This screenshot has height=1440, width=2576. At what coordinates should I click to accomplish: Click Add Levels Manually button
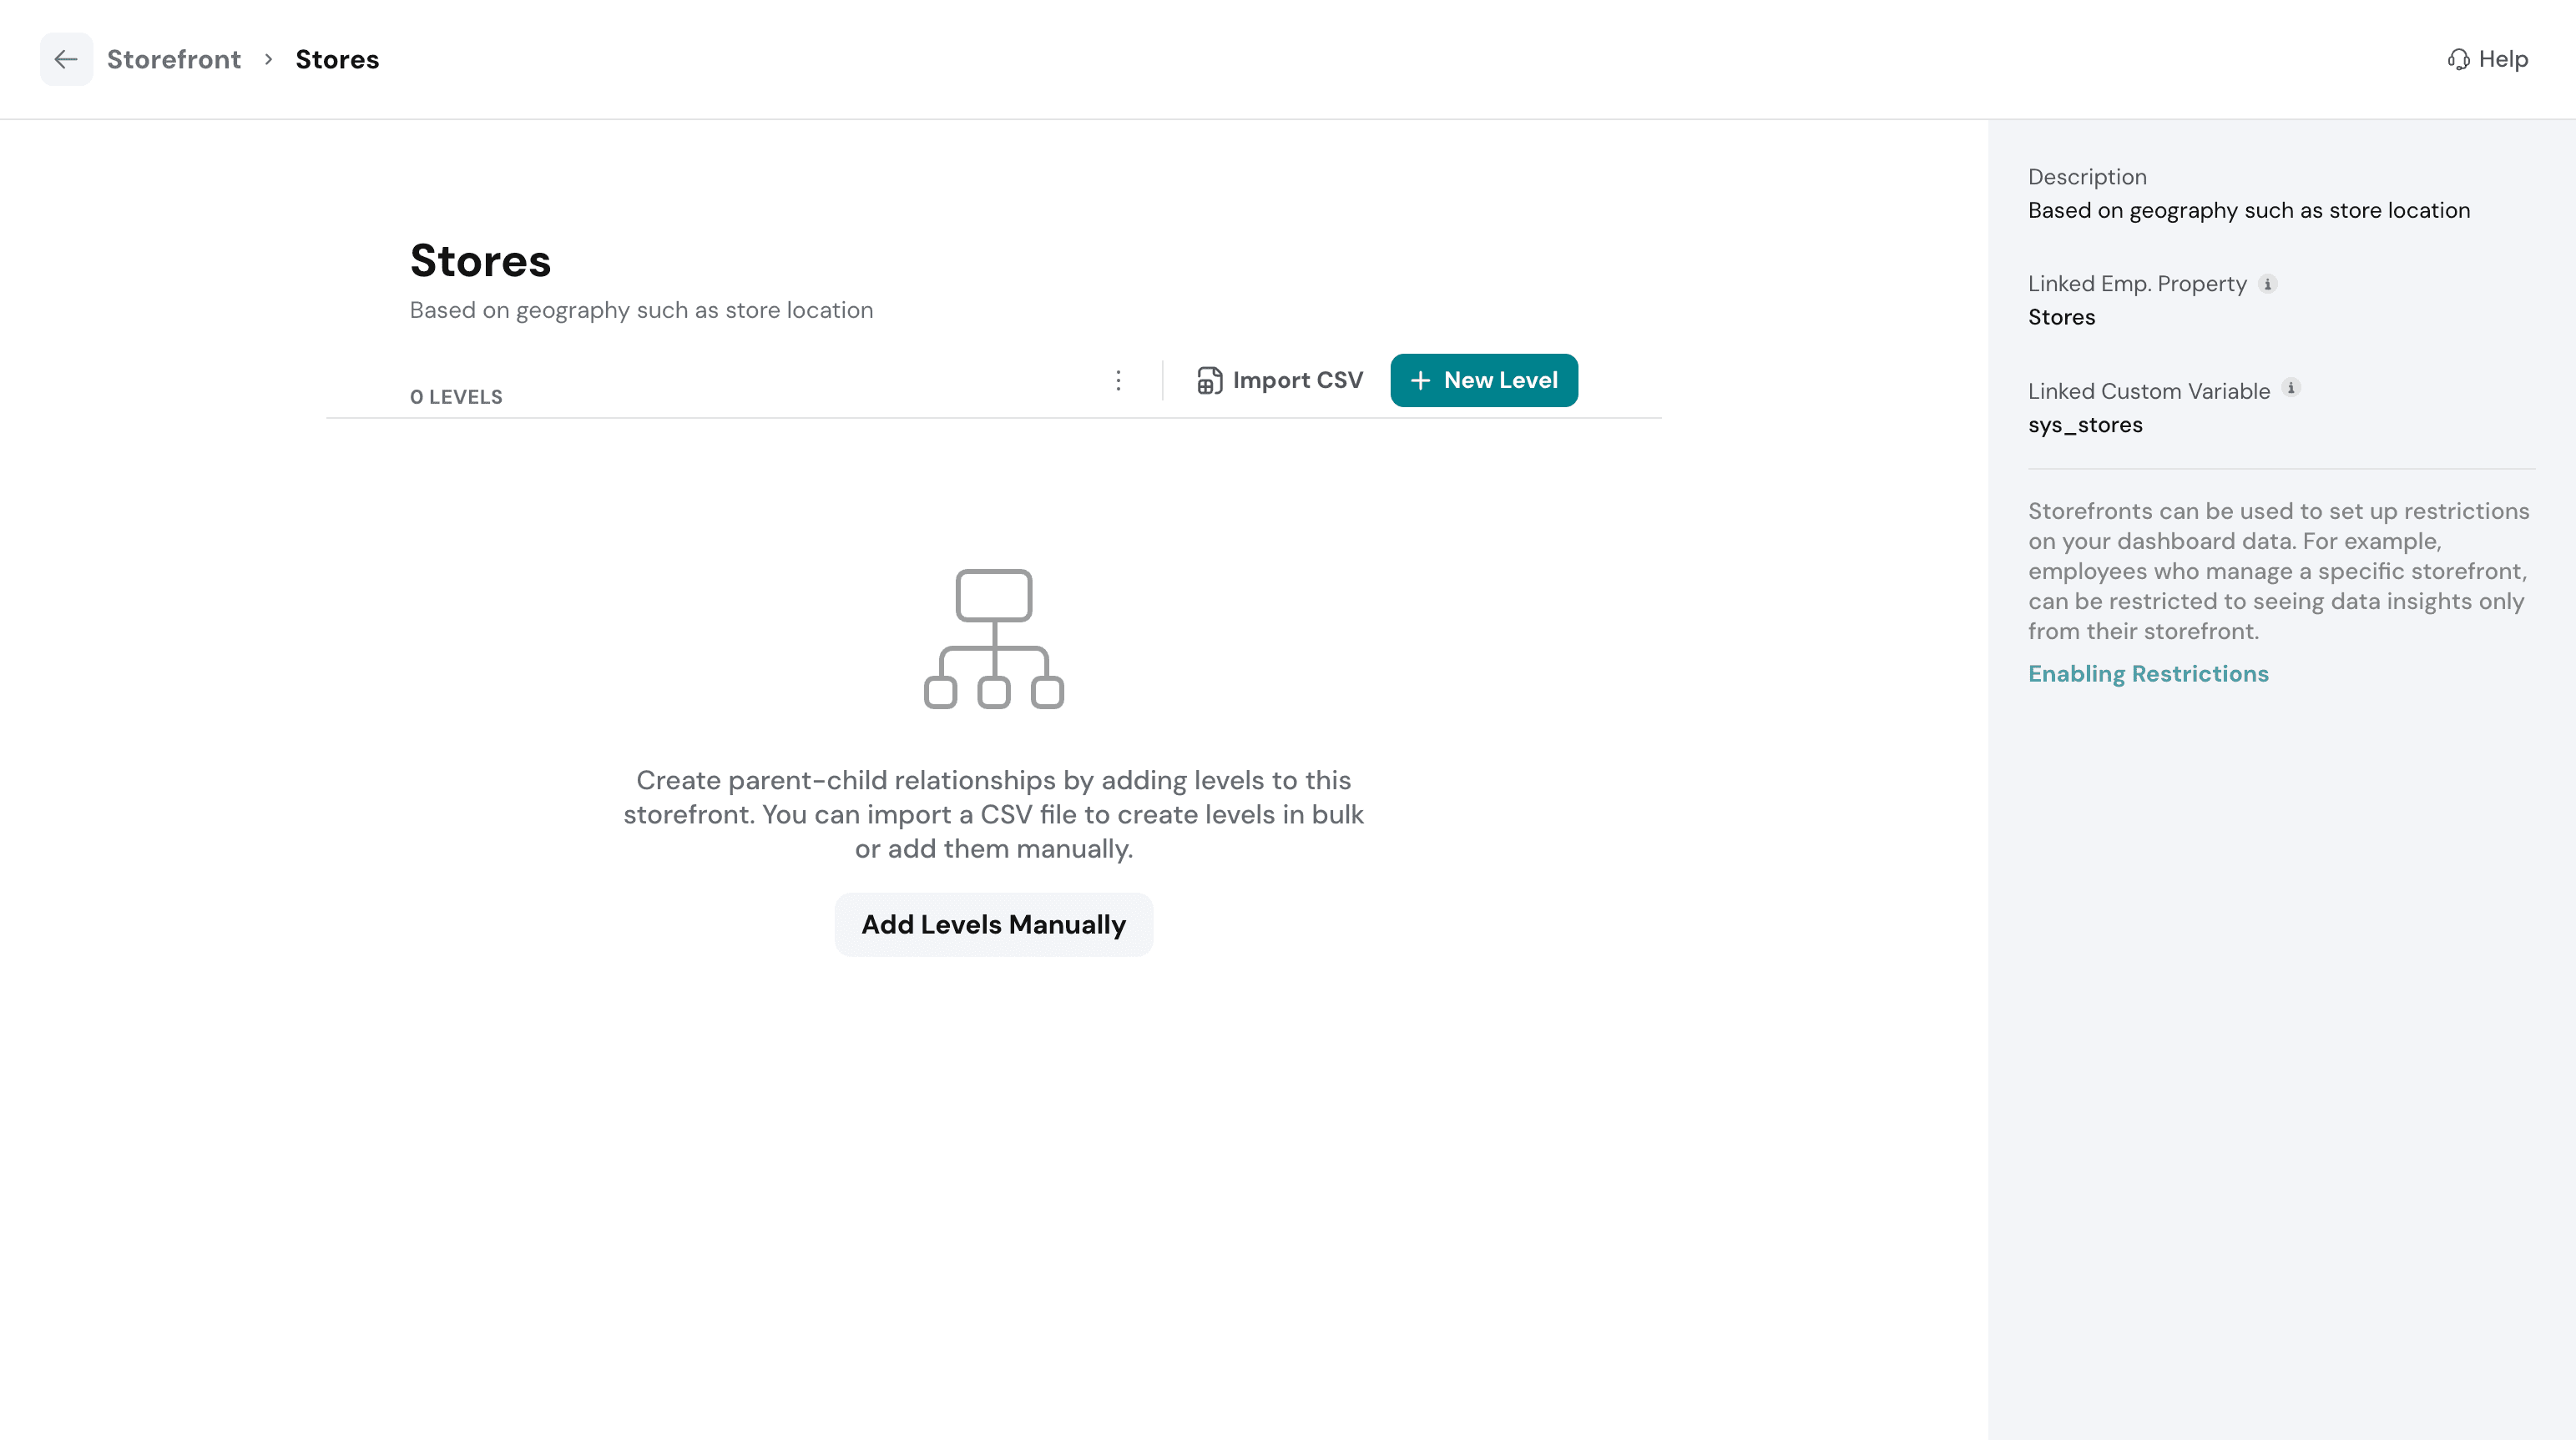click(993, 924)
